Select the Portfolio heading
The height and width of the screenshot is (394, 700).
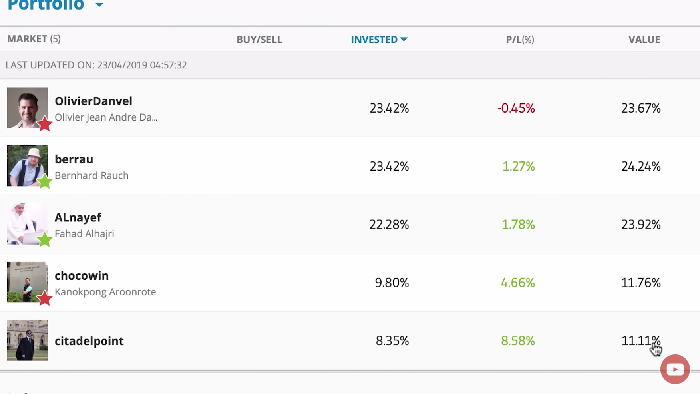click(x=46, y=5)
